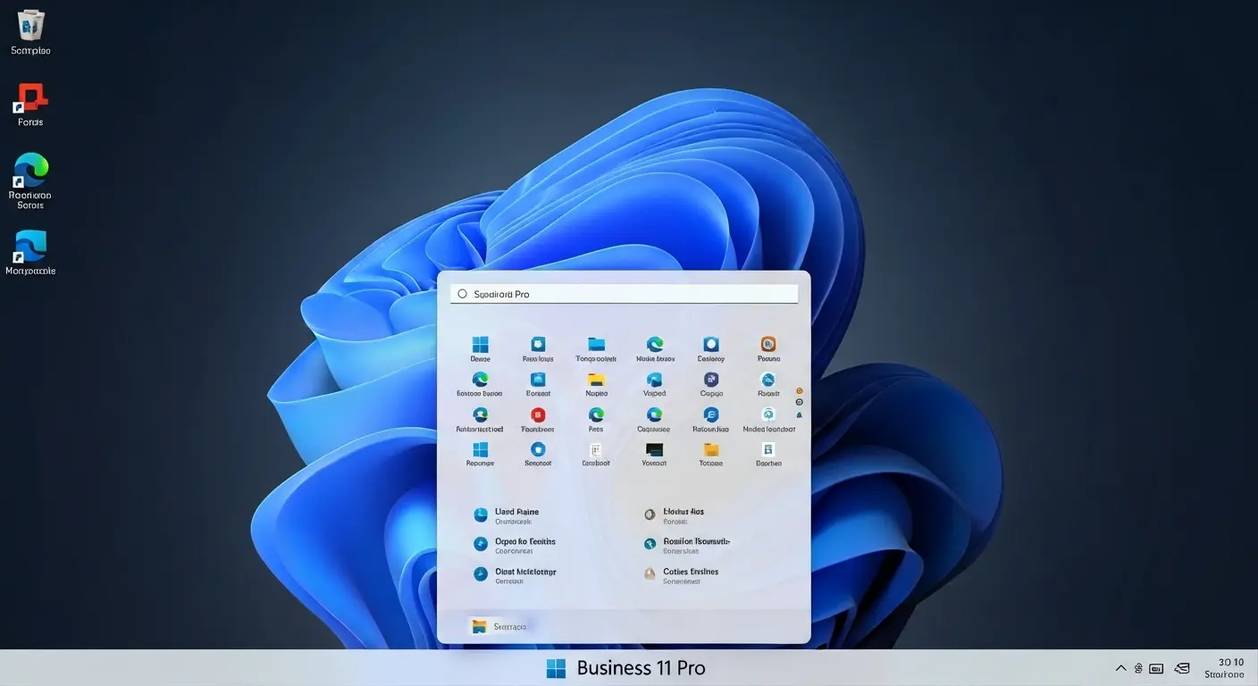
Task: Click the tray icon next to the chevron
Action: tap(1138, 668)
